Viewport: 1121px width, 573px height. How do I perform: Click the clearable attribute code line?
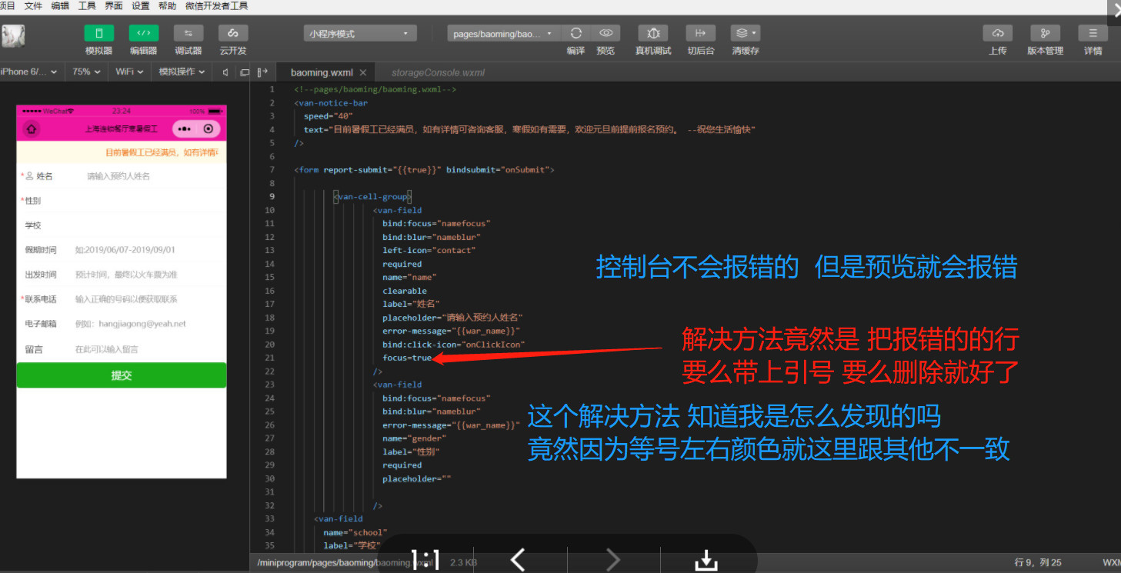[405, 291]
